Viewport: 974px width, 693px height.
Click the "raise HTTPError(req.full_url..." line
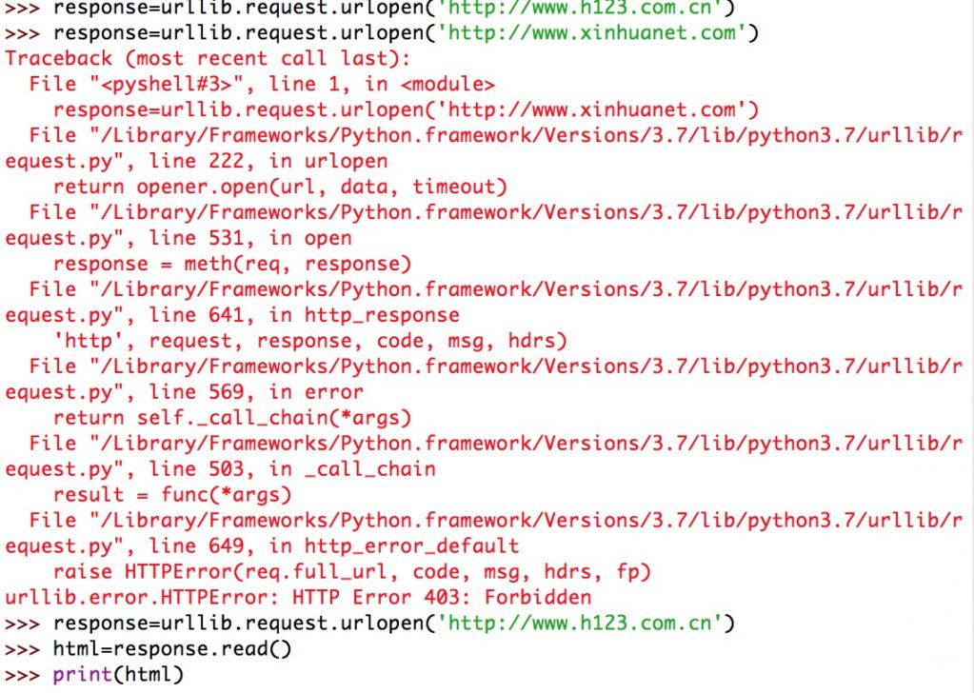pos(351,572)
